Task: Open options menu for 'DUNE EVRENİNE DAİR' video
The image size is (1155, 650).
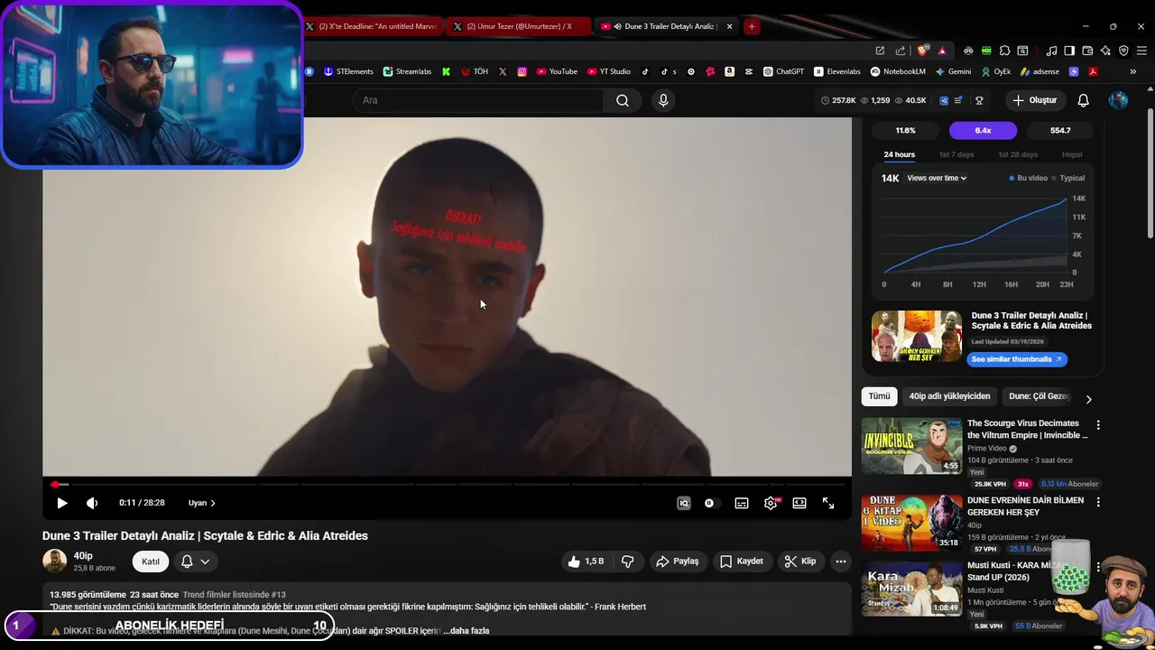Action: tap(1098, 502)
